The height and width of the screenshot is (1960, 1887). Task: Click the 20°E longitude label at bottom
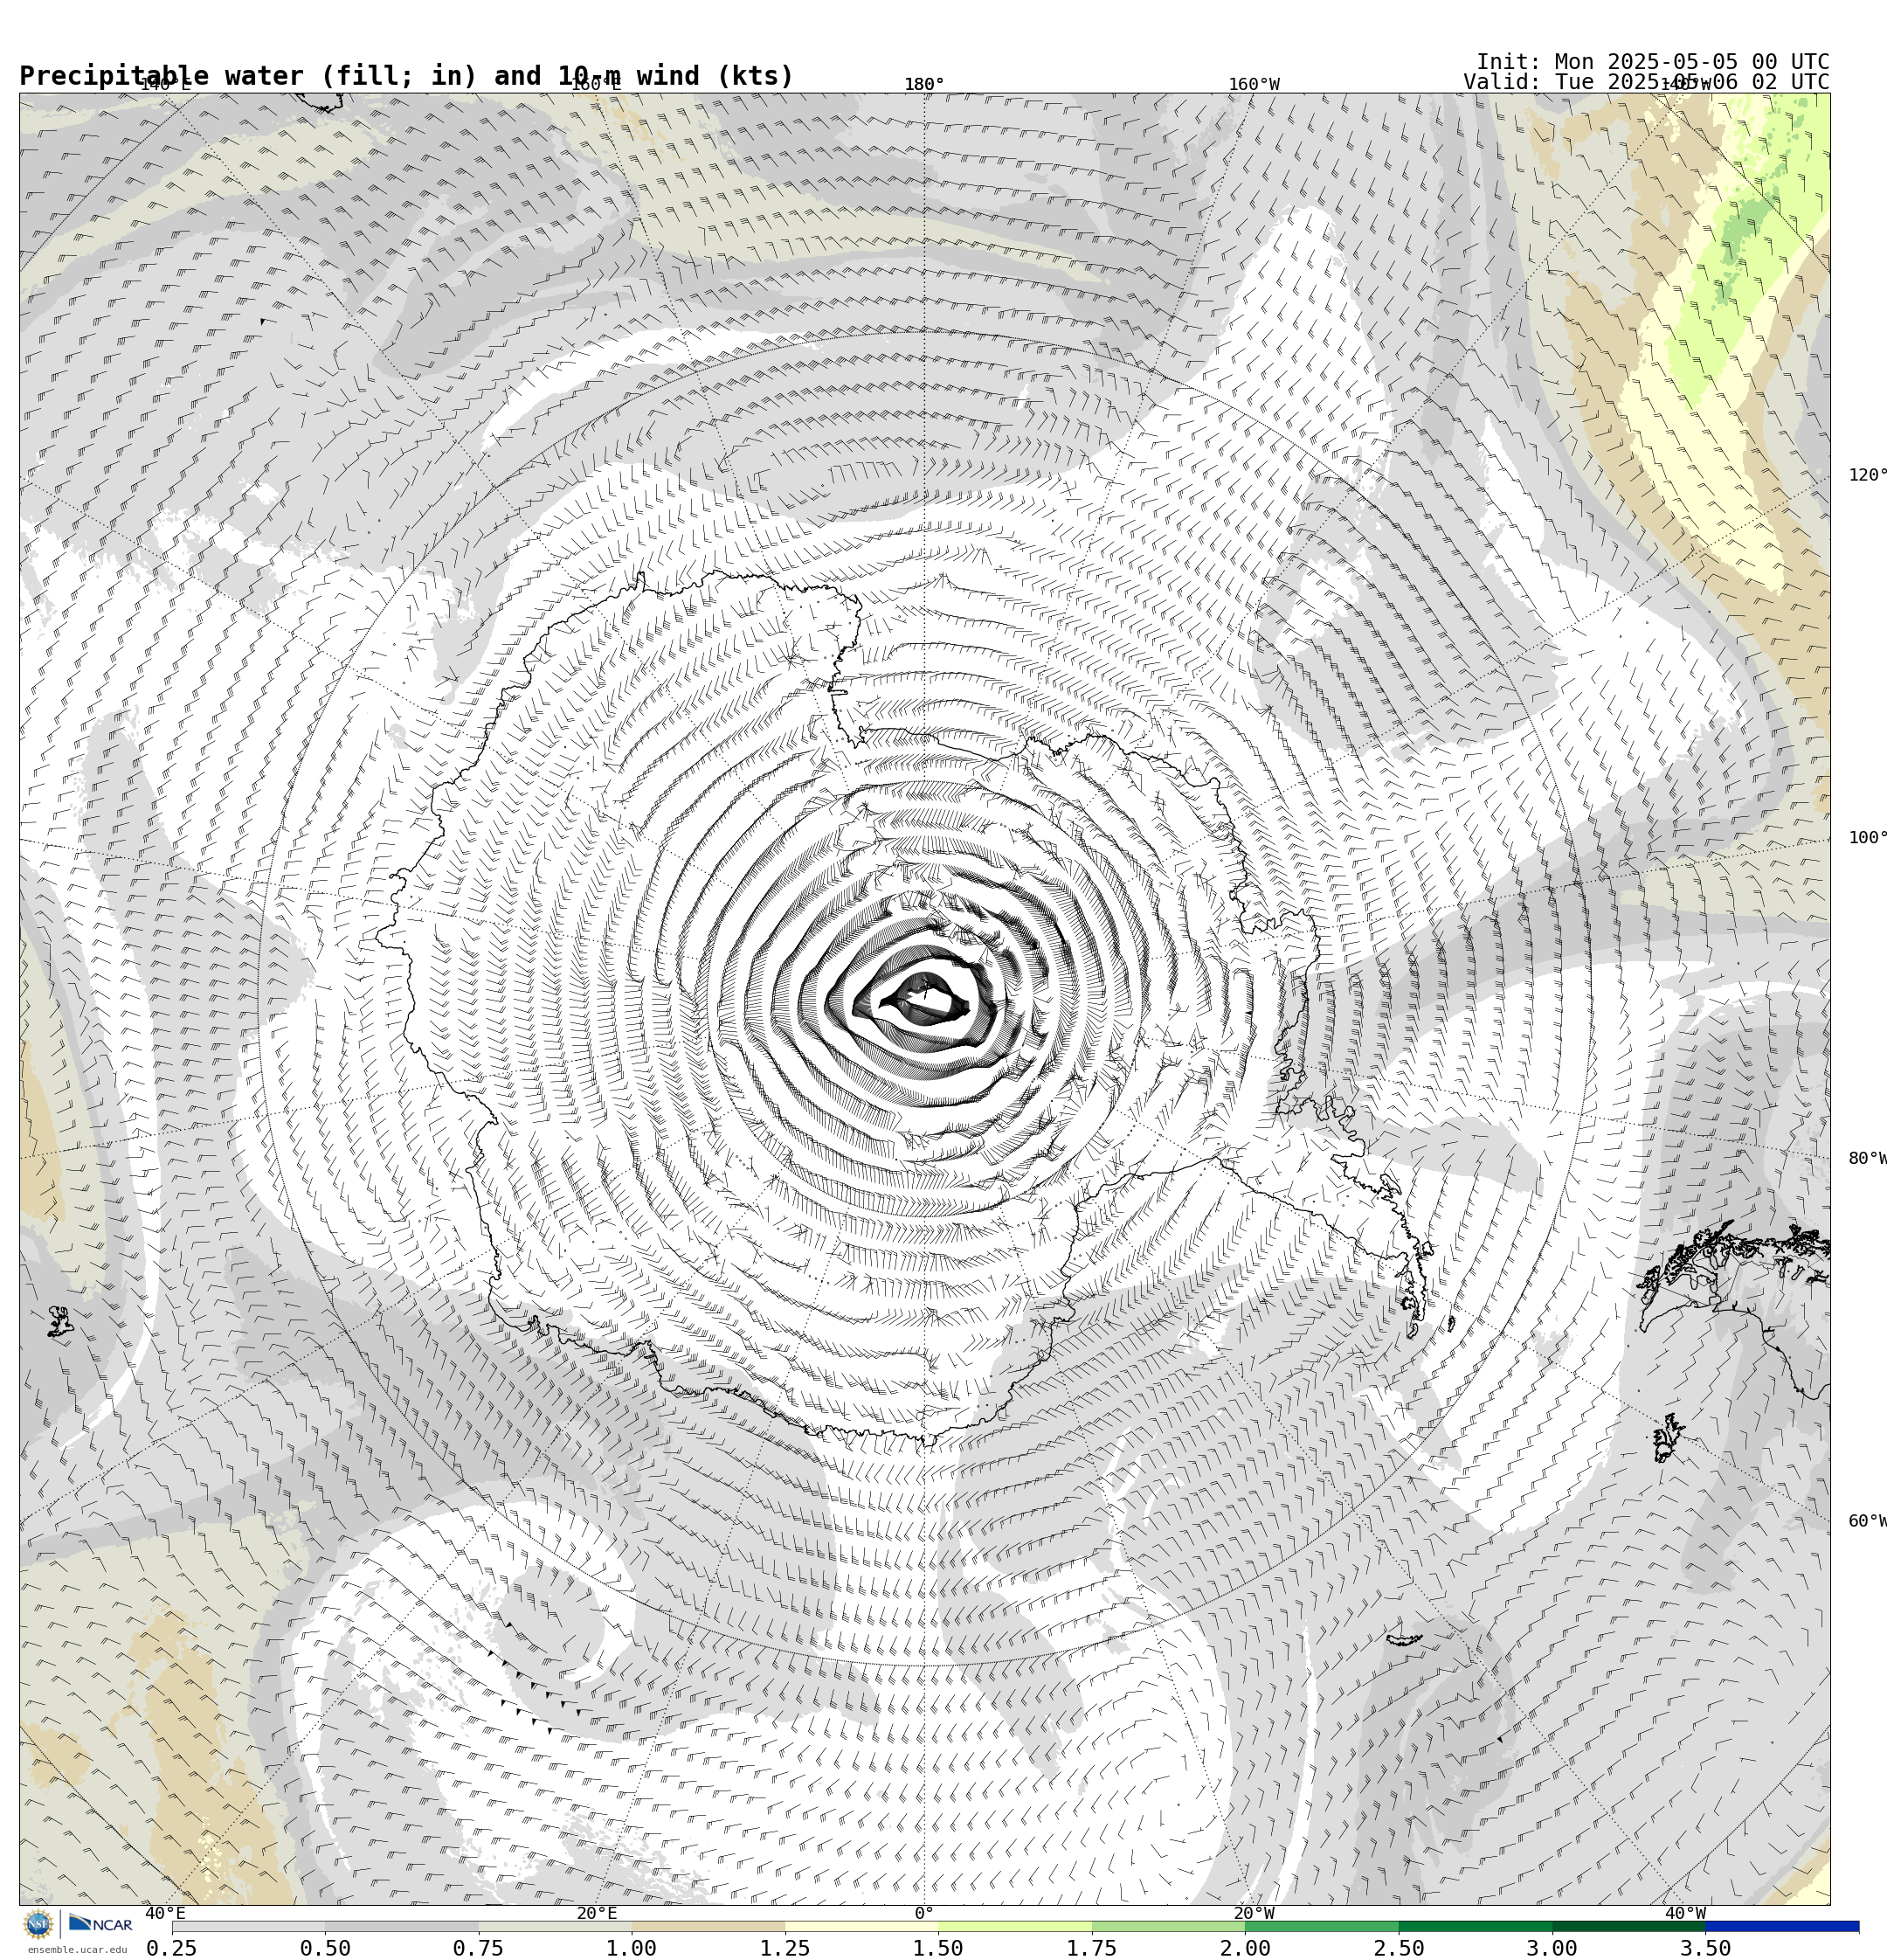click(x=597, y=1914)
